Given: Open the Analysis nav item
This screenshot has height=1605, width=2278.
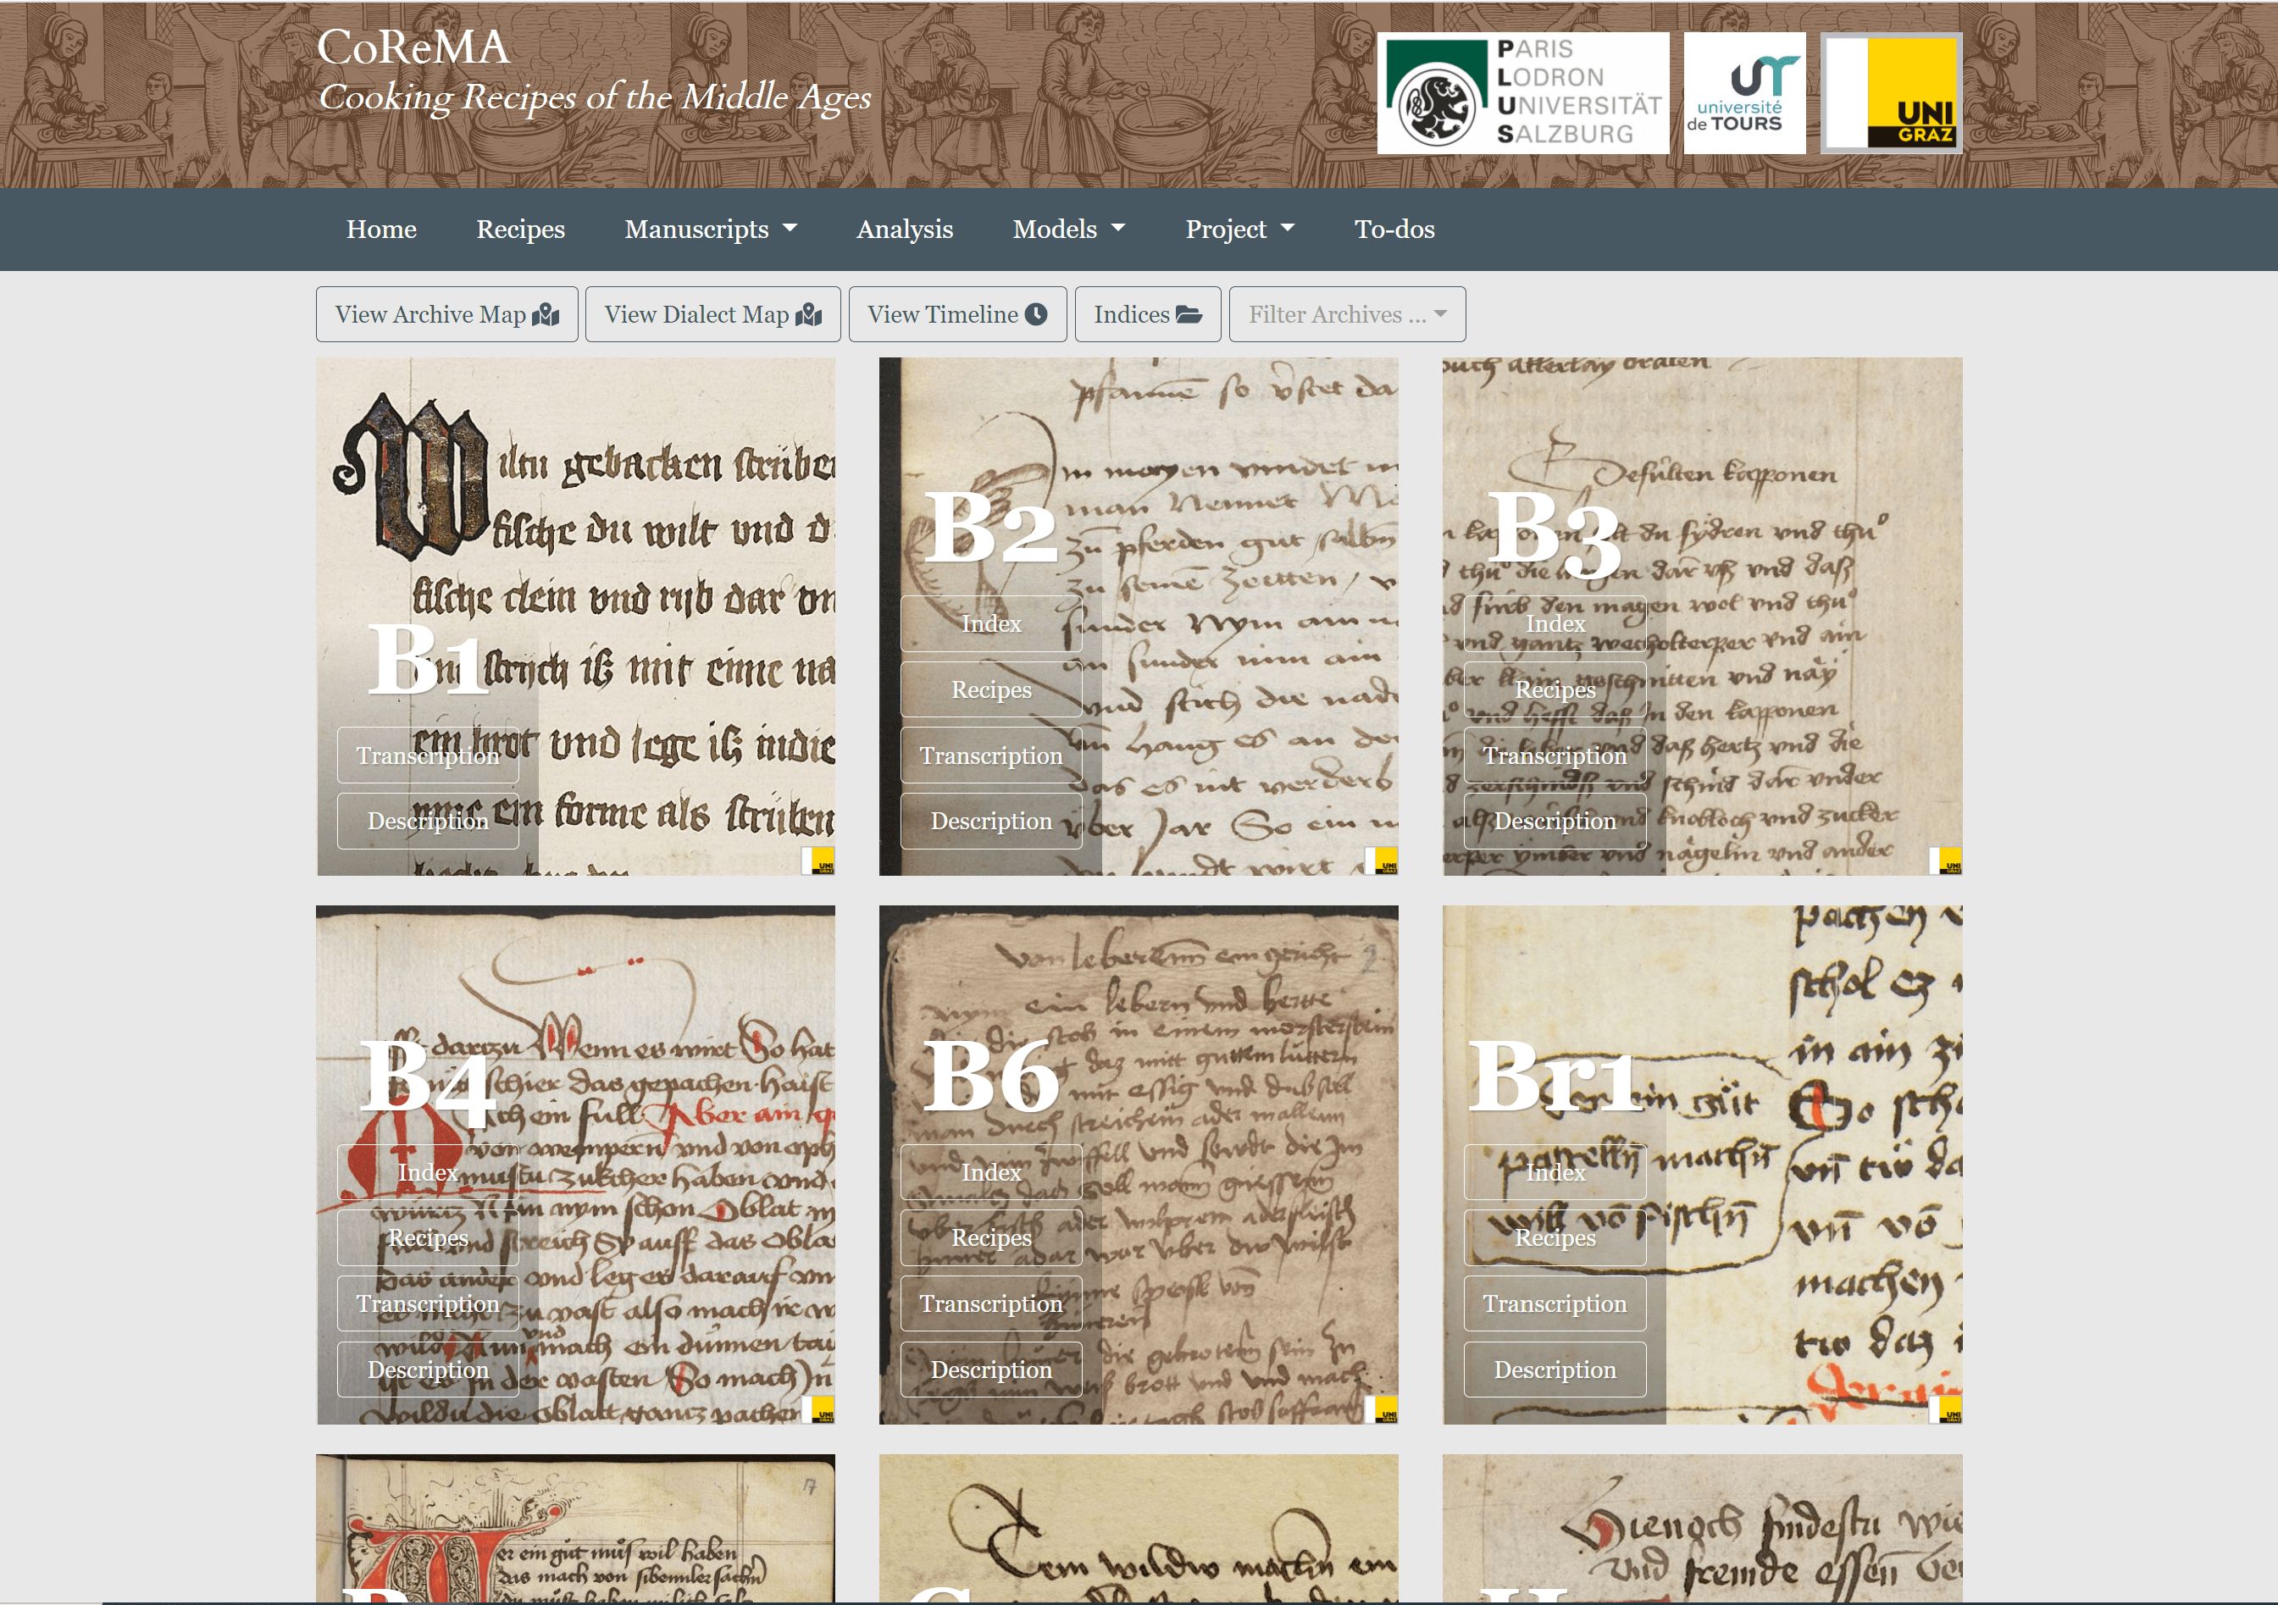Looking at the screenshot, I should click(x=904, y=230).
